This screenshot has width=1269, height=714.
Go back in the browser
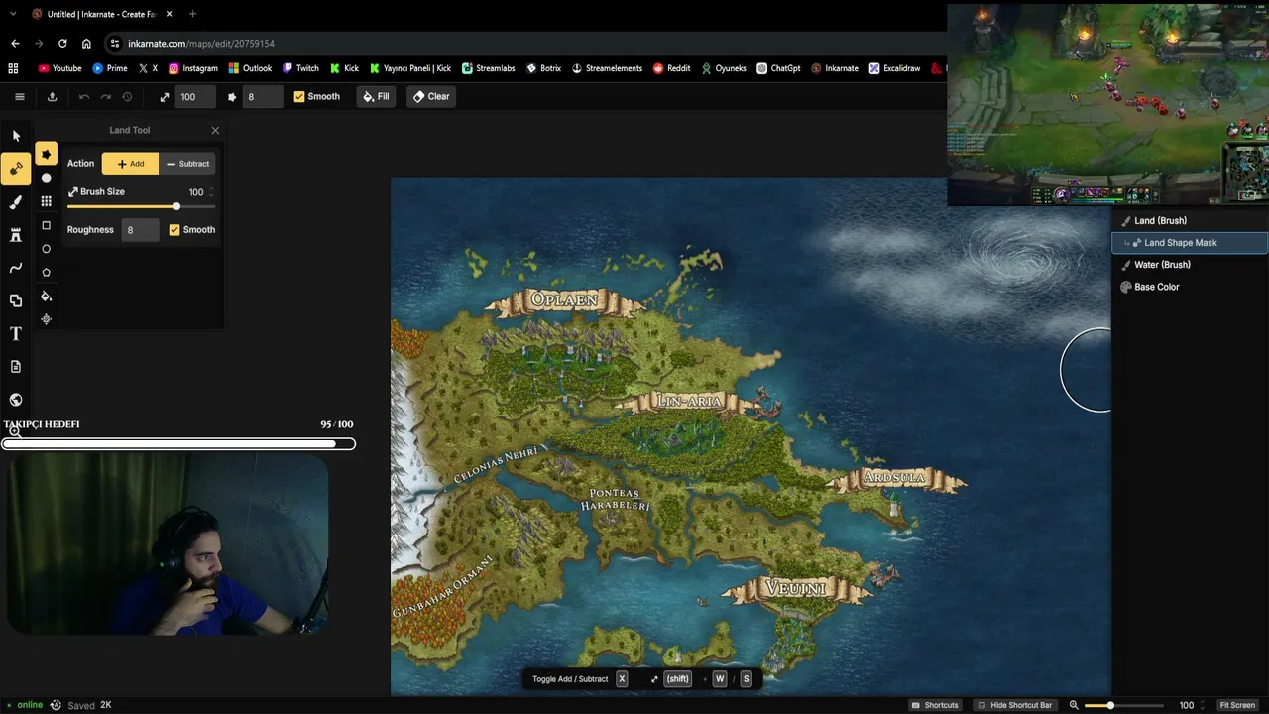click(x=15, y=44)
